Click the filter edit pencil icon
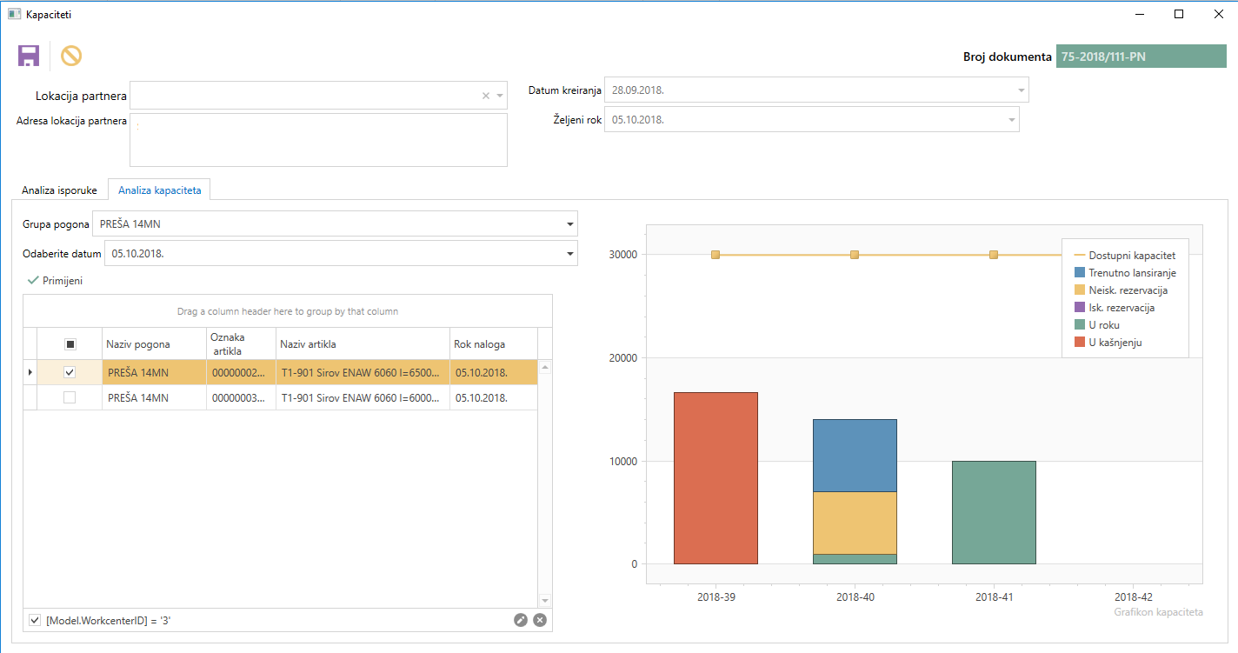Image resolution: width=1238 pixels, height=653 pixels. pos(521,620)
